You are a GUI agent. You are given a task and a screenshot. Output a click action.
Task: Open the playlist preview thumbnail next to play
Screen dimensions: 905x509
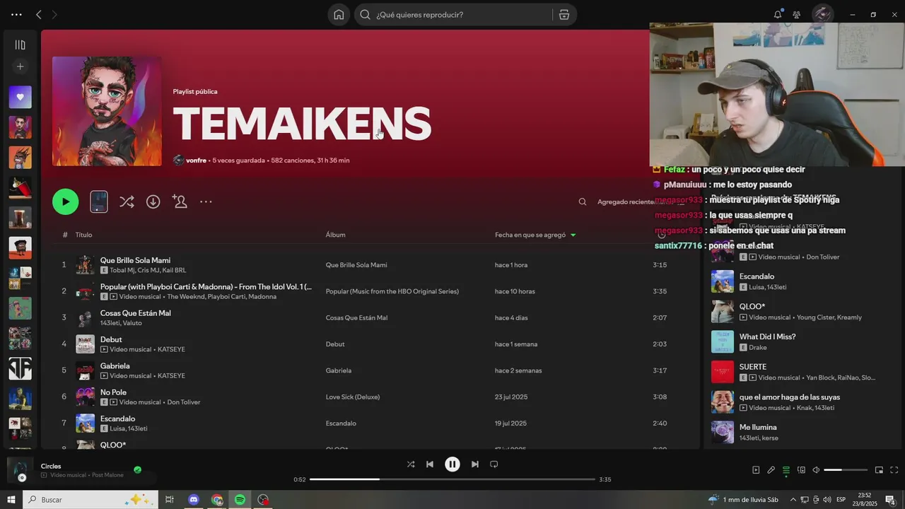point(99,201)
